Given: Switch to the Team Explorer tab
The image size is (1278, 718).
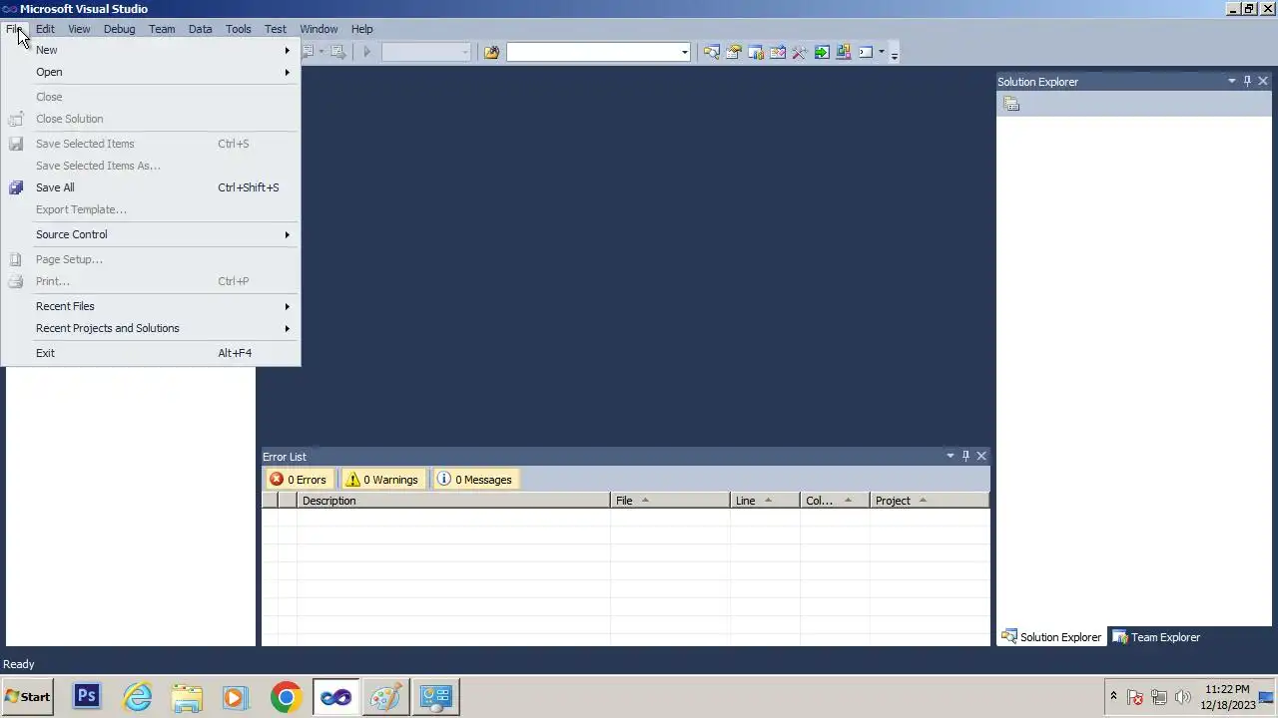Looking at the screenshot, I should point(1156,637).
